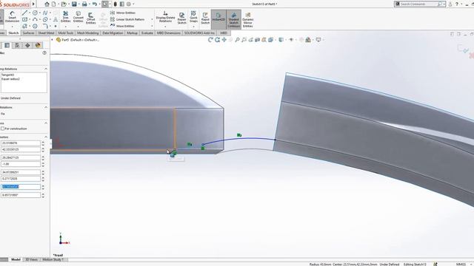This screenshot has width=474, height=266.
Task: Collapse the Parameters section
Action: 46,137
